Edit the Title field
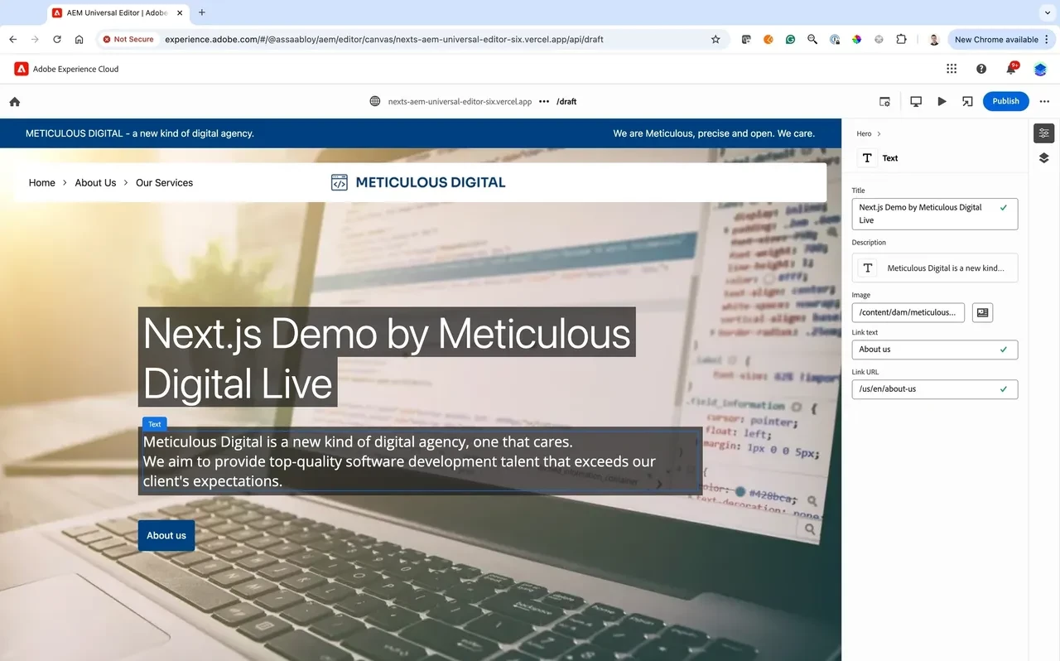Screen dimensions: 1060x661 (x=935, y=214)
